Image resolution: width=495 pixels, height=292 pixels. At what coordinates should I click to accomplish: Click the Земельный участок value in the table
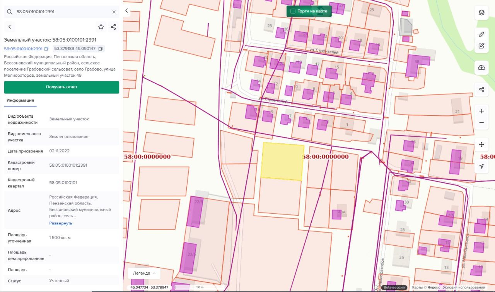tap(69, 119)
